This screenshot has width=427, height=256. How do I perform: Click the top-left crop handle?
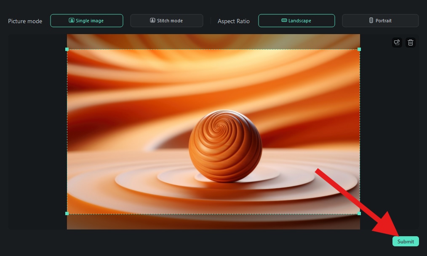coord(67,49)
